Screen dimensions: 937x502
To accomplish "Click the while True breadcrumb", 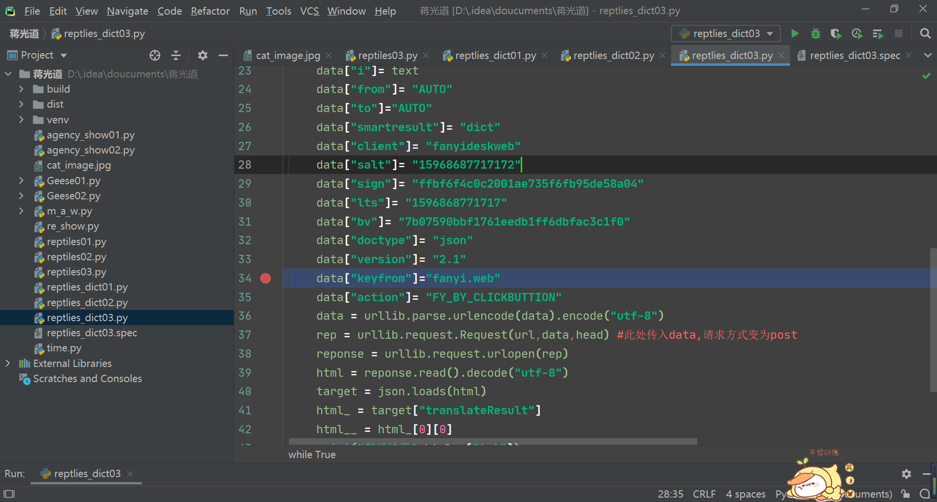I will (312, 454).
